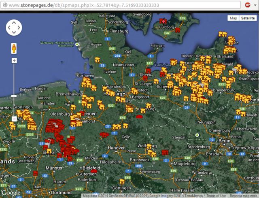Screen dimensions: 259x198
Task: Click yellow dolmen marker north of Göttingen
Action: (x=122, y=181)
